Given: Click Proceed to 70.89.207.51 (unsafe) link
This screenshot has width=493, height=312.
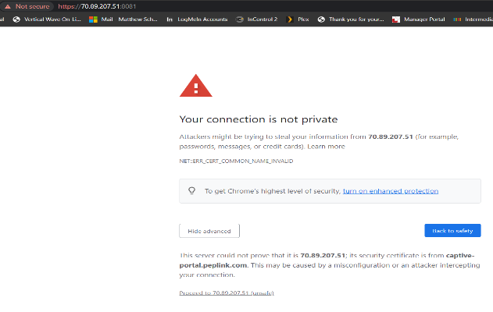Looking at the screenshot, I should click(227, 292).
